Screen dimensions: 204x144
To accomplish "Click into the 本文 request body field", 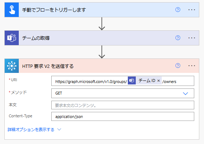I will (123, 105).
